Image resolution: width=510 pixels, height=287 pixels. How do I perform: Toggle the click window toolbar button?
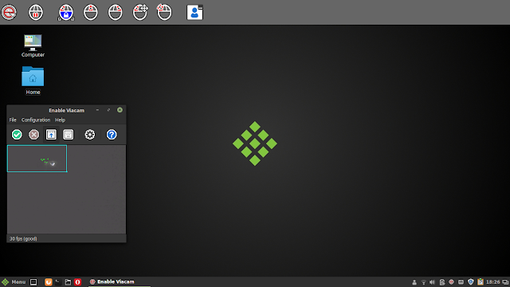tap(51, 135)
